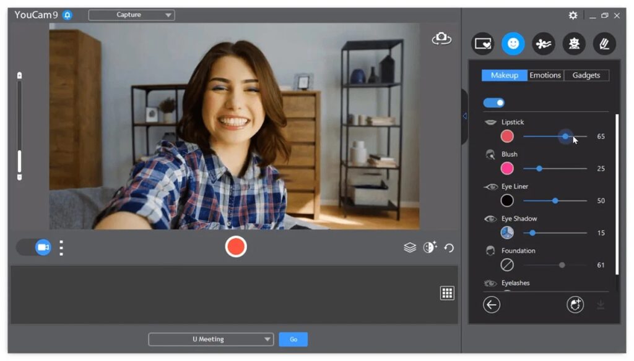Open the avatar effects icon
Screen dimensions: 634x361
click(574, 43)
